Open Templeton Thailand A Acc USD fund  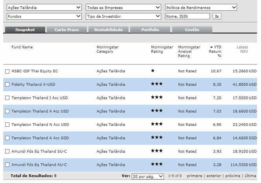coord(40,111)
